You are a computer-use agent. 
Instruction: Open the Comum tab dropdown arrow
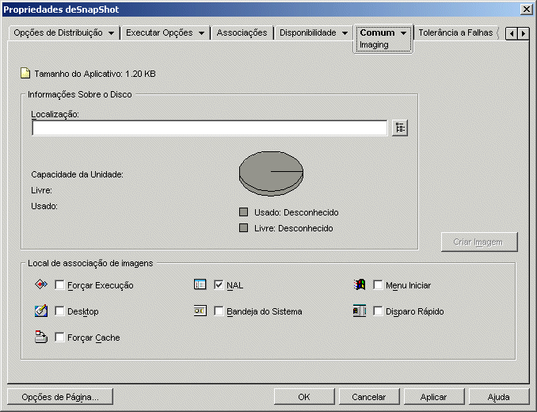click(403, 33)
